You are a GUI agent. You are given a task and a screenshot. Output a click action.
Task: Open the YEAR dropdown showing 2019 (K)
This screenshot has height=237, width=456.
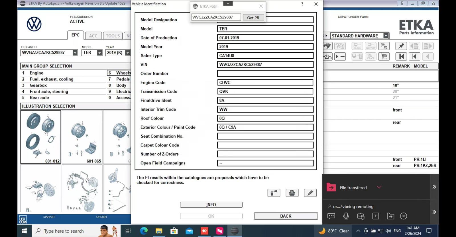[128, 53]
